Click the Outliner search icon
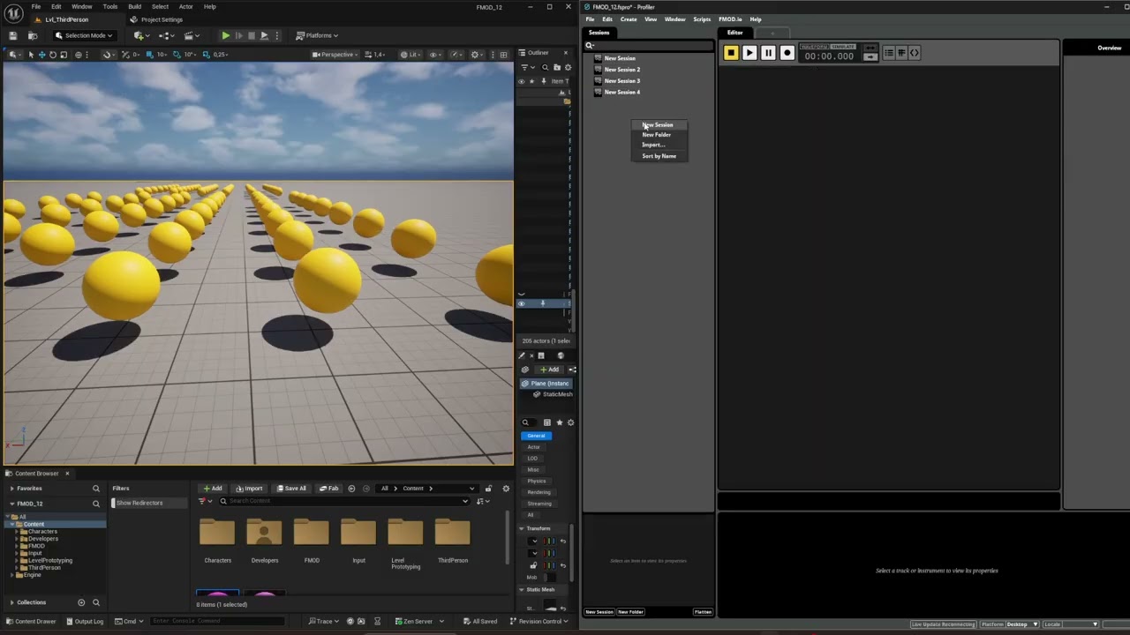The height and width of the screenshot is (635, 1130). (545, 68)
